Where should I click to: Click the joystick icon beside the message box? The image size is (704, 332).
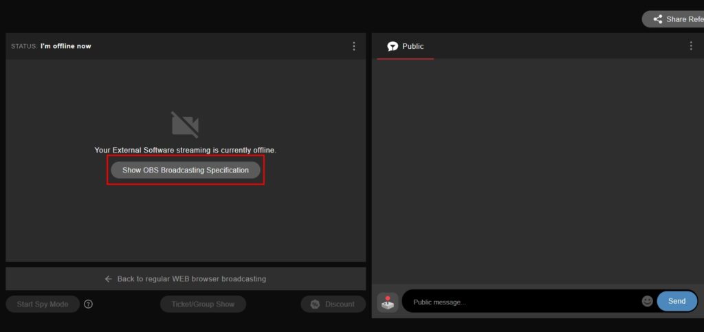(x=388, y=302)
